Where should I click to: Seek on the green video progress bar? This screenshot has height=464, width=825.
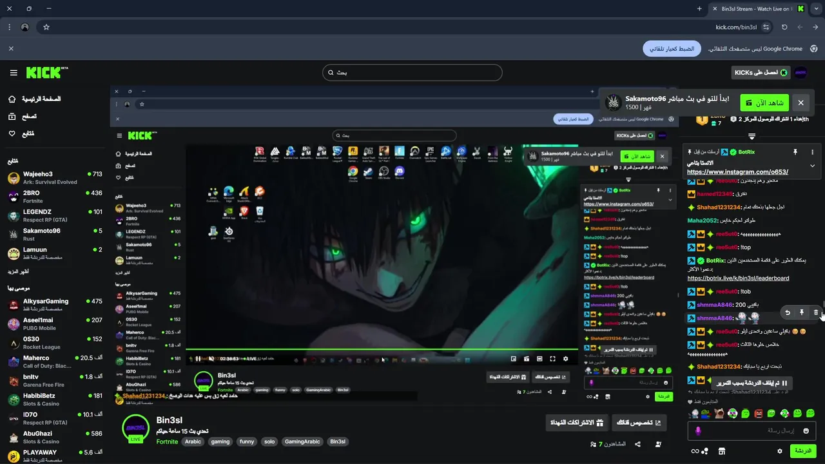pyautogui.click(x=382, y=350)
